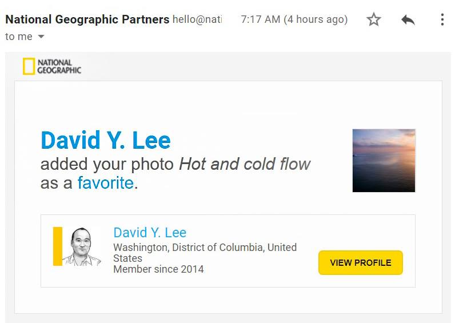455x323 pixels.
Task: Follow the "favorite" link
Action: tap(105, 183)
